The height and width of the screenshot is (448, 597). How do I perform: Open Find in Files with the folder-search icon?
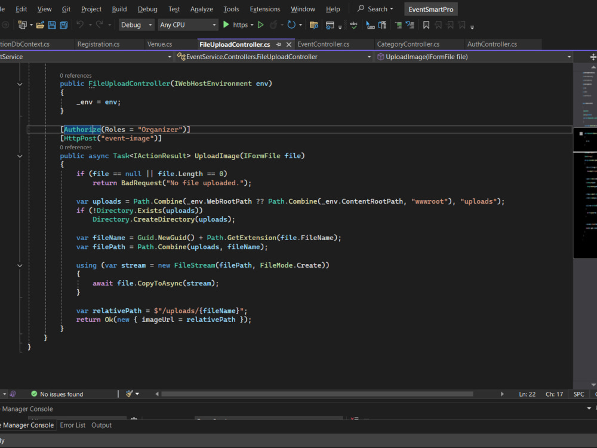314,25
